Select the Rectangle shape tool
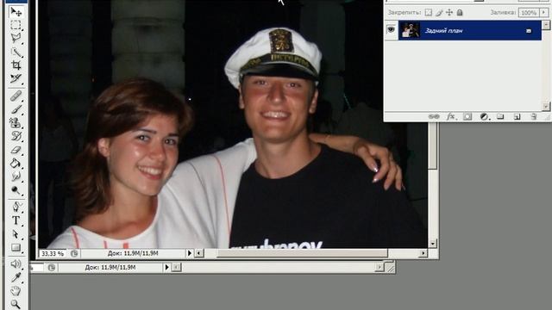Screen dimensions: 552x310 pyautogui.click(x=16, y=247)
